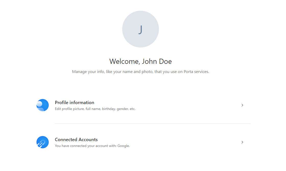Open the Connected Accounts section title

click(x=76, y=140)
